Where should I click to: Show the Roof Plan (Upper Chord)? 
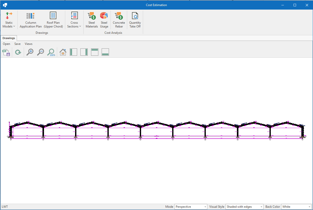(x=53, y=20)
